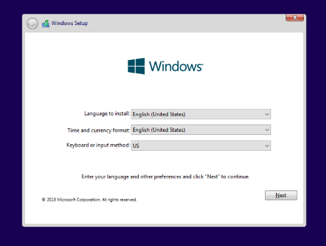Open the Language to install dropdown
This screenshot has height=246, width=326.
pos(201,114)
